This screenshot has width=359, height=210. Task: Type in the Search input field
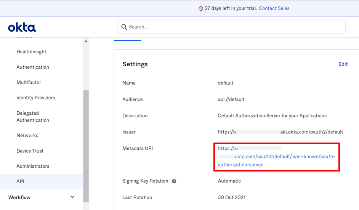pyautogui.click(x=236, y=27)
